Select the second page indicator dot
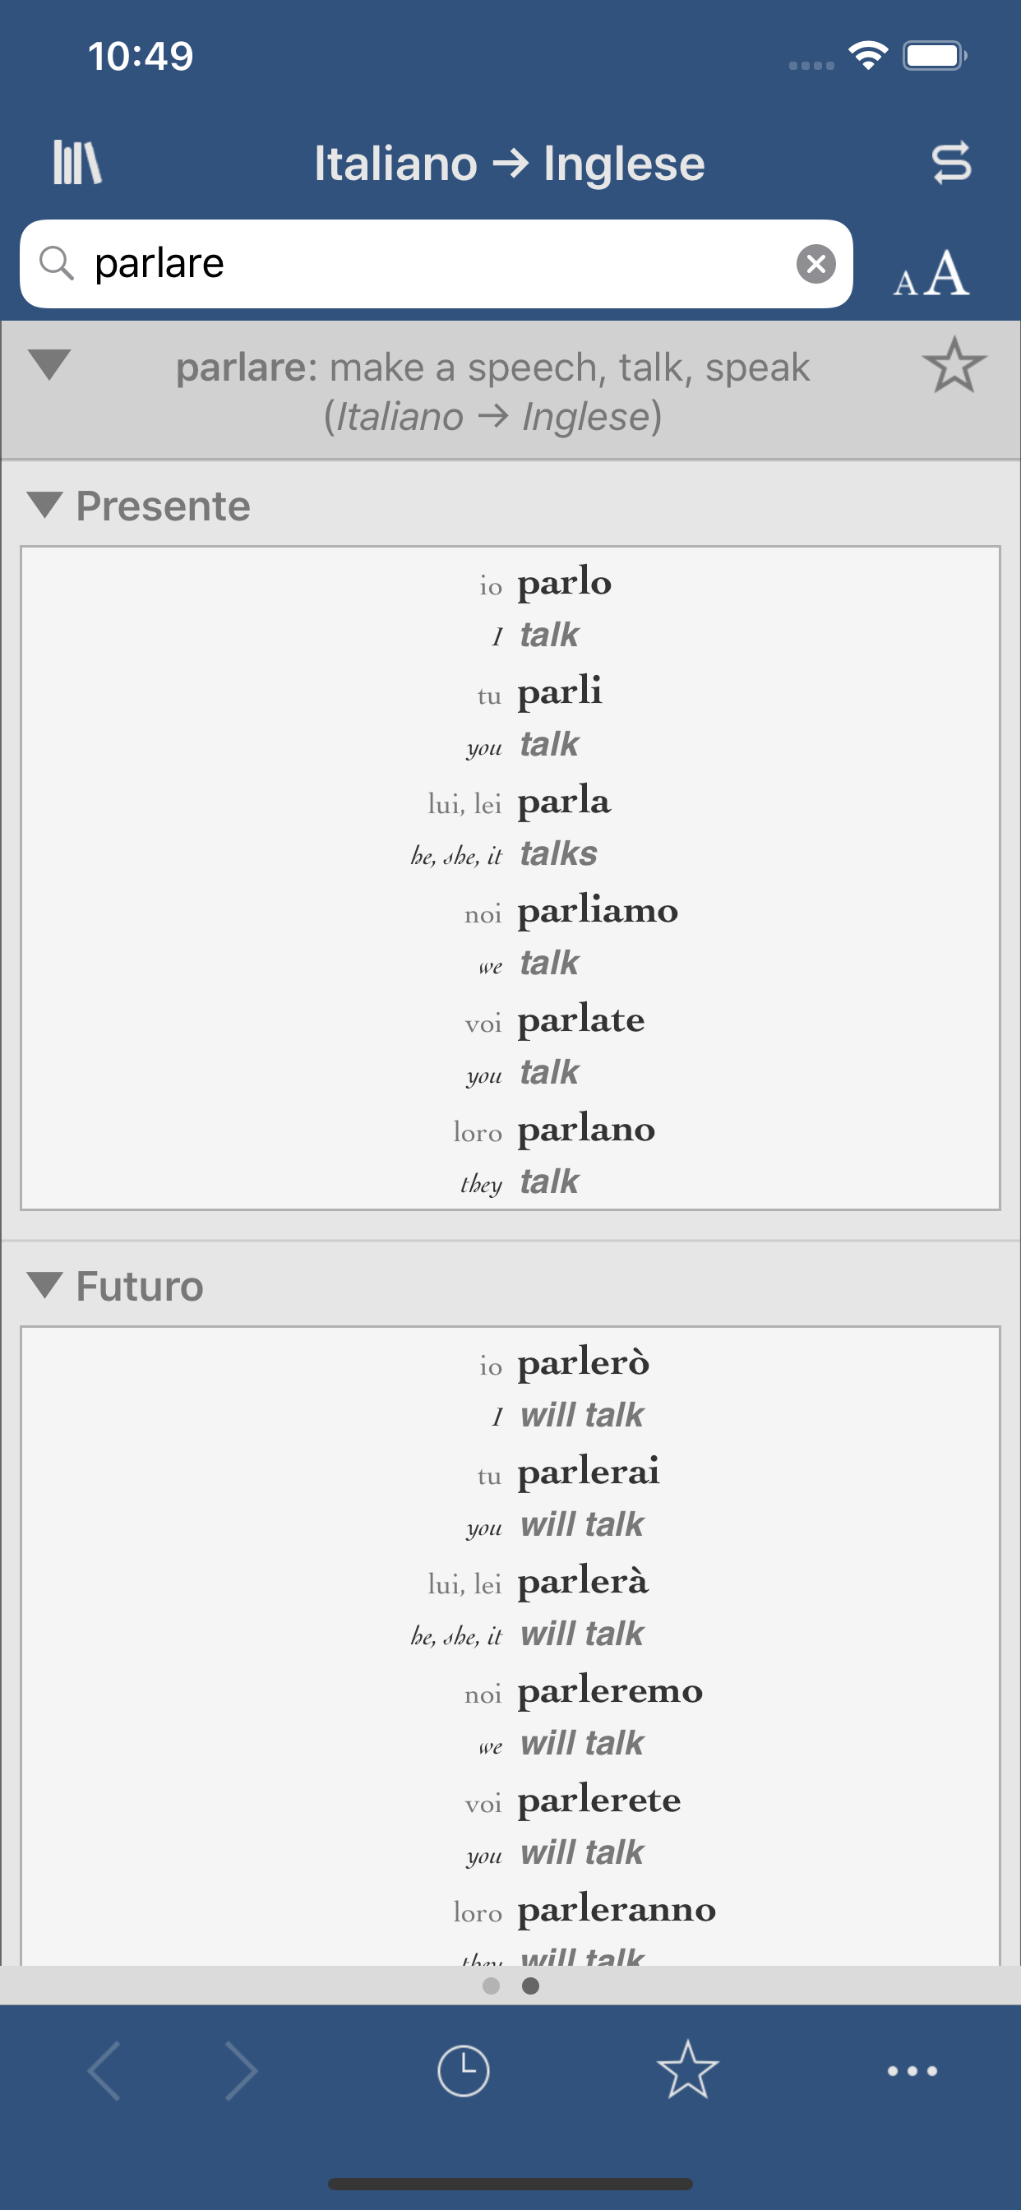The width and height of the screenshot is (1021, 2210). point(531,1986)
